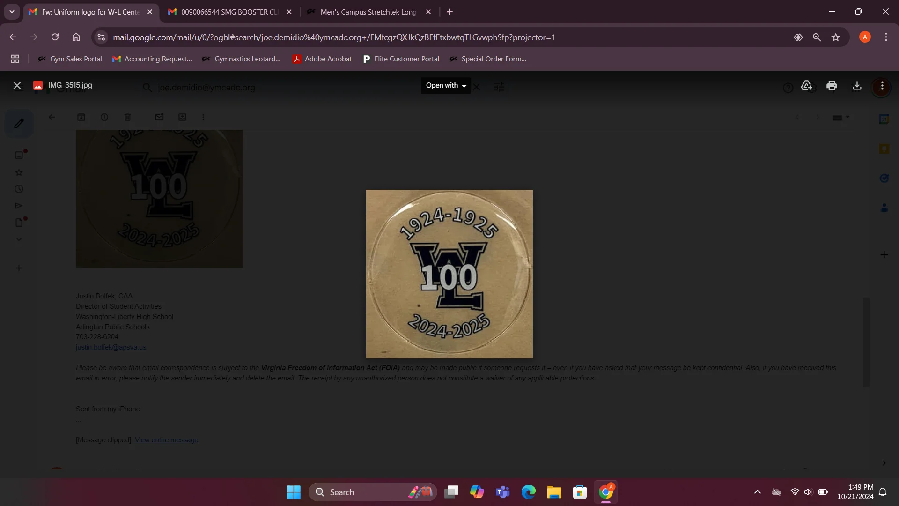Close the IMG_3515.jpg image preview

click(x=17, y=86)
